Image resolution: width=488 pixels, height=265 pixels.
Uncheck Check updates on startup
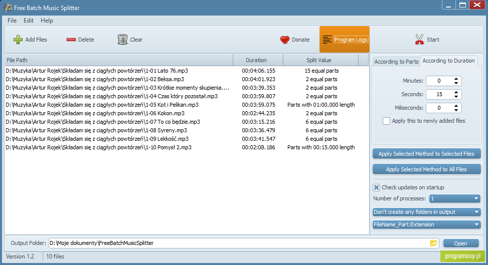pyautogui.click(x=376, y=187)
